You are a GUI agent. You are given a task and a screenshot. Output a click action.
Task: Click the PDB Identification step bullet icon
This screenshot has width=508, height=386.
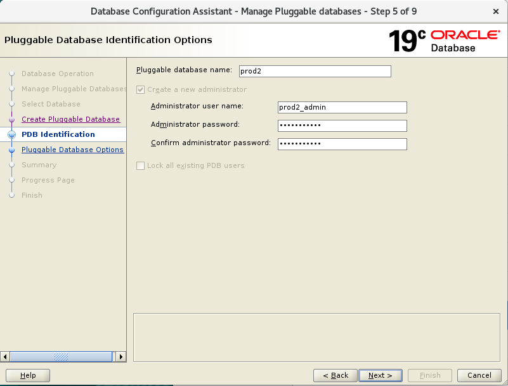tap(11, 134)
